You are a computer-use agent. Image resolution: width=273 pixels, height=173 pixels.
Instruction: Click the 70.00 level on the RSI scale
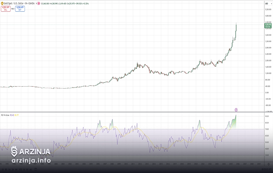pyautogui.click(x=267, y=129)
